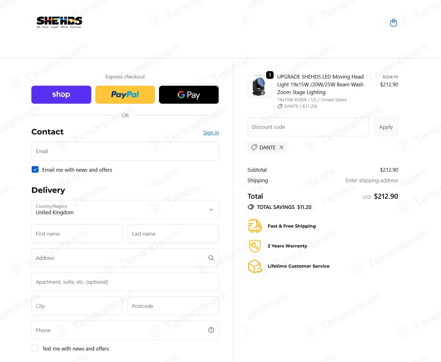Focus the Email input field

point(125,151)
